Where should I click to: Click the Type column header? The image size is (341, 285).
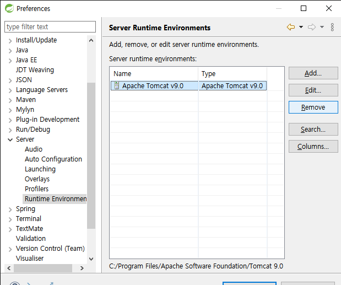pos(232,74)
